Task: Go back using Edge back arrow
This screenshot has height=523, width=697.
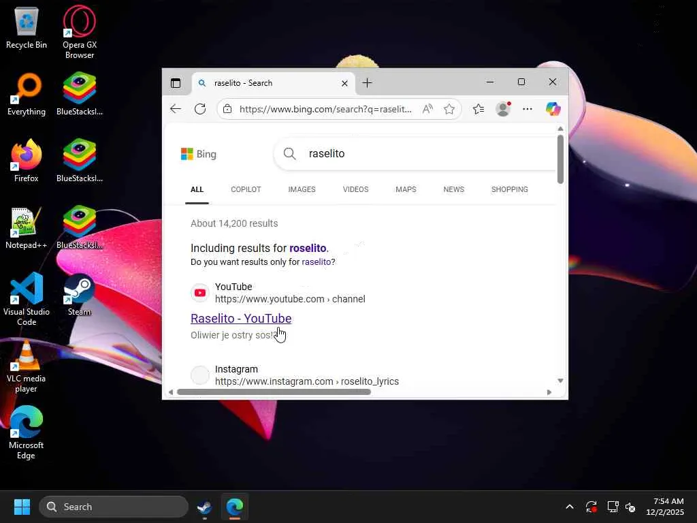Action: 176,109
